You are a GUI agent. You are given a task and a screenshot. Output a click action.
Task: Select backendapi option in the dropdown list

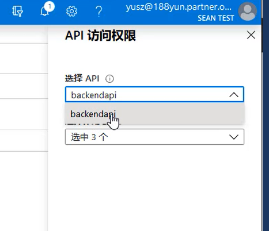154,114
